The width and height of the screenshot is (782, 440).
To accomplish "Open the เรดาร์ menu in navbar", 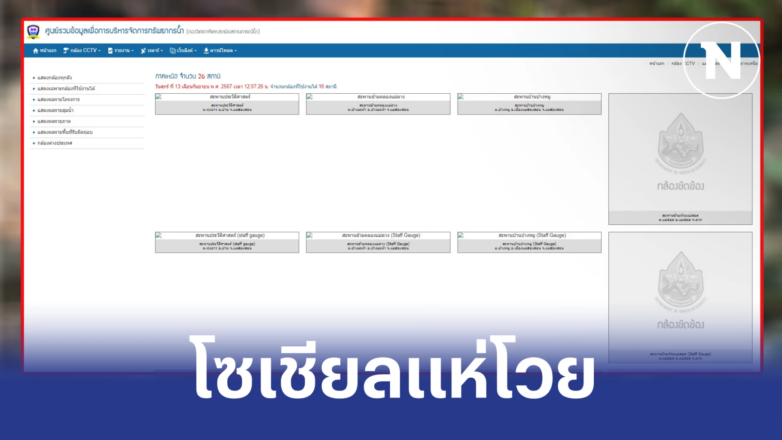I will click(x=155, y=51).
